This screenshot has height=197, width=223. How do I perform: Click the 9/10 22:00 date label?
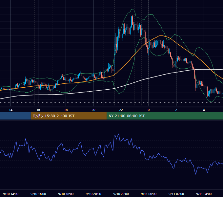click(121, 194)
